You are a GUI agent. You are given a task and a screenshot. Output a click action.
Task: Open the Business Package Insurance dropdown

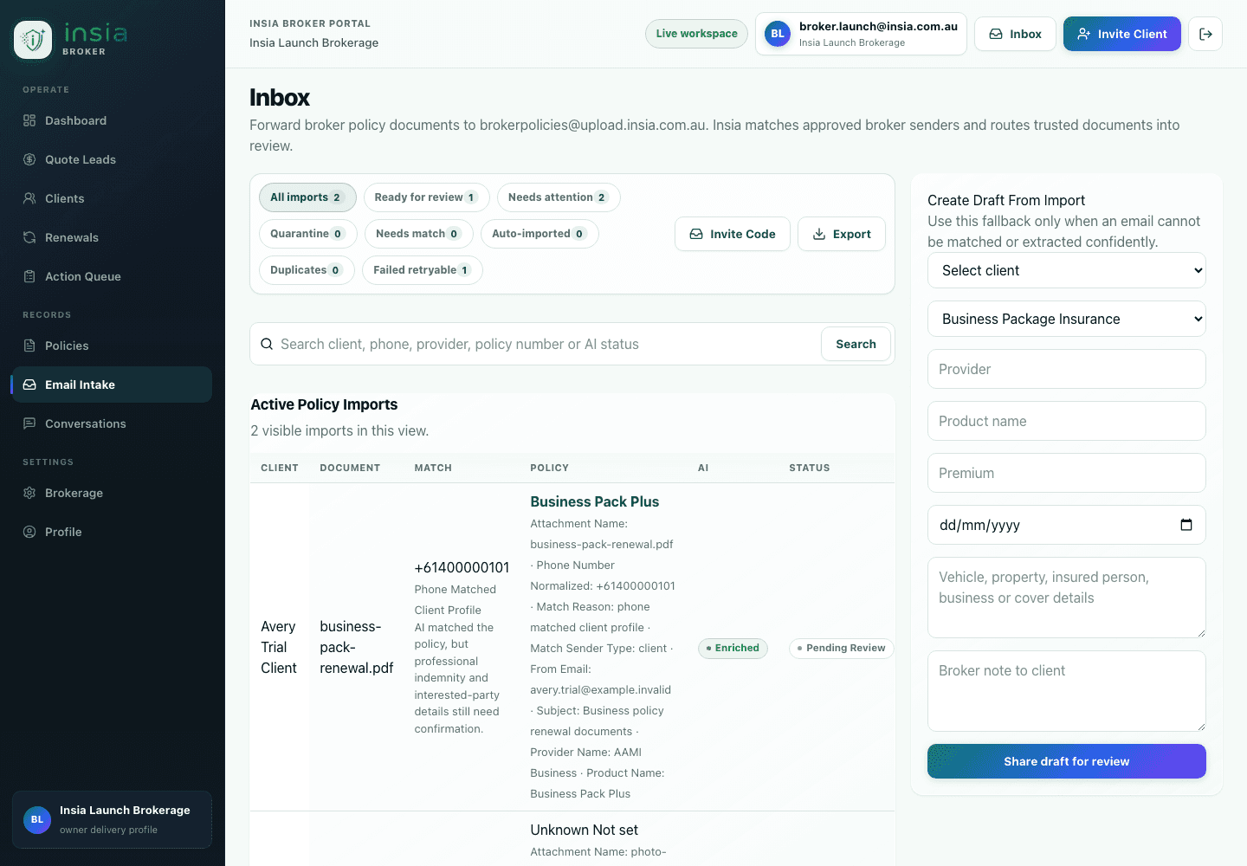[1067, 319]
